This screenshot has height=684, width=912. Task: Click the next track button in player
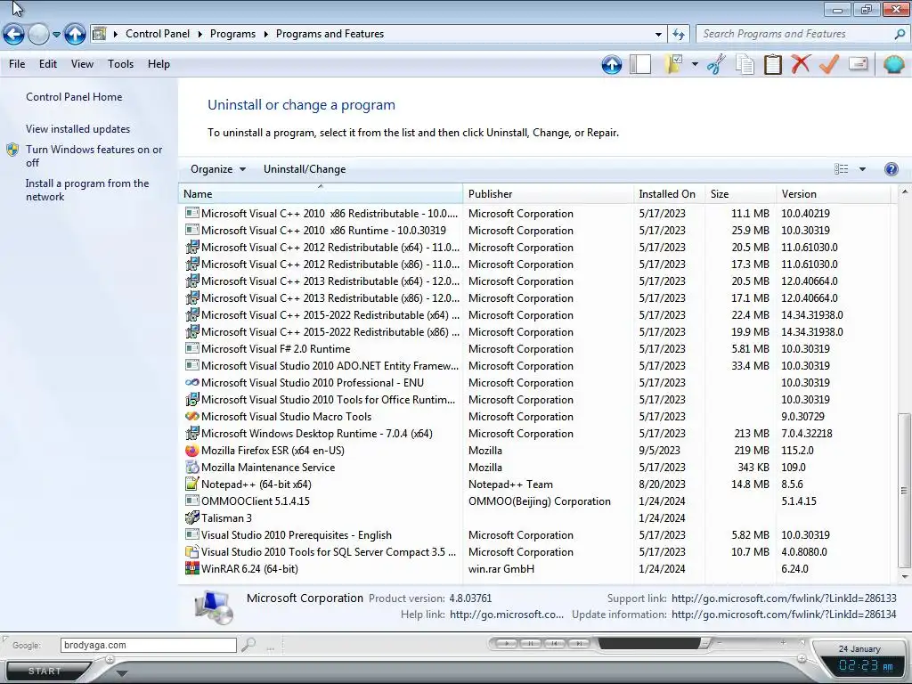tap(579, 643)
